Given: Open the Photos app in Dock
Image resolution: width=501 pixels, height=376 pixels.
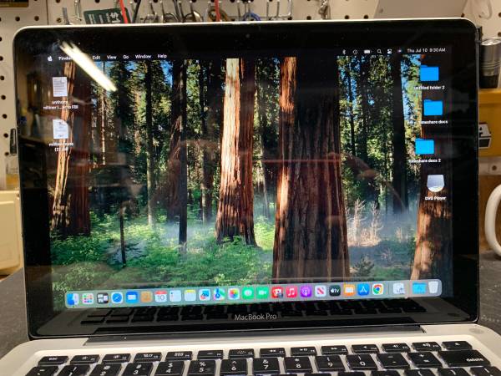Looking at the screenshot, I should [x=234, y=294].
